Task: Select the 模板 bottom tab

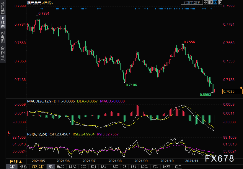Action: tap(23, 167)
